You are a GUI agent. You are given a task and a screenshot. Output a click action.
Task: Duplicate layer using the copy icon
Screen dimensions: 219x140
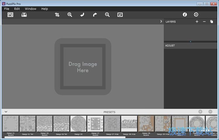tap(212, 22)
